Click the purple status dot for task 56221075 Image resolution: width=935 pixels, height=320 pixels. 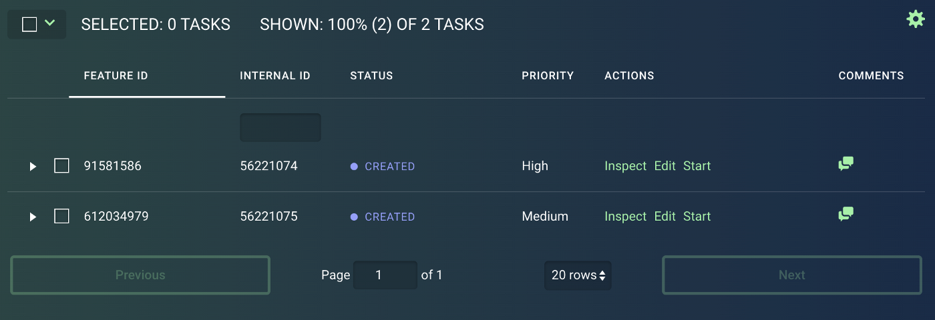(x=354, y=217)
